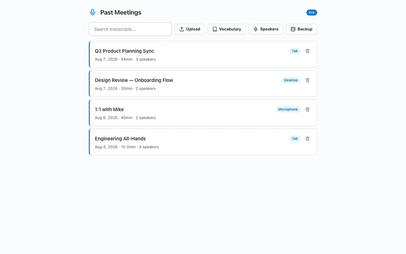Click the Tab badge on Engineering All-Hands
The height and width of the screenshot is (254, 406).
(295, 139)
